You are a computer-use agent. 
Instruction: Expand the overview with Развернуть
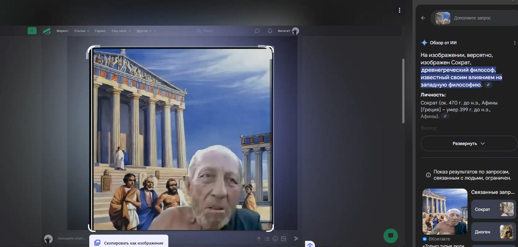469,143
